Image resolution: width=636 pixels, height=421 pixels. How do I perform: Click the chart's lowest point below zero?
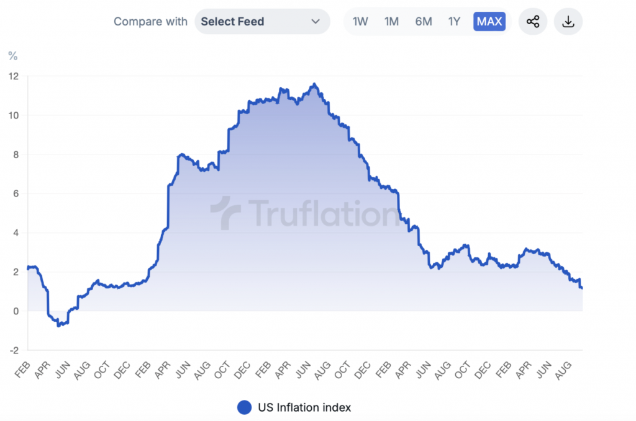pos(58,325)
